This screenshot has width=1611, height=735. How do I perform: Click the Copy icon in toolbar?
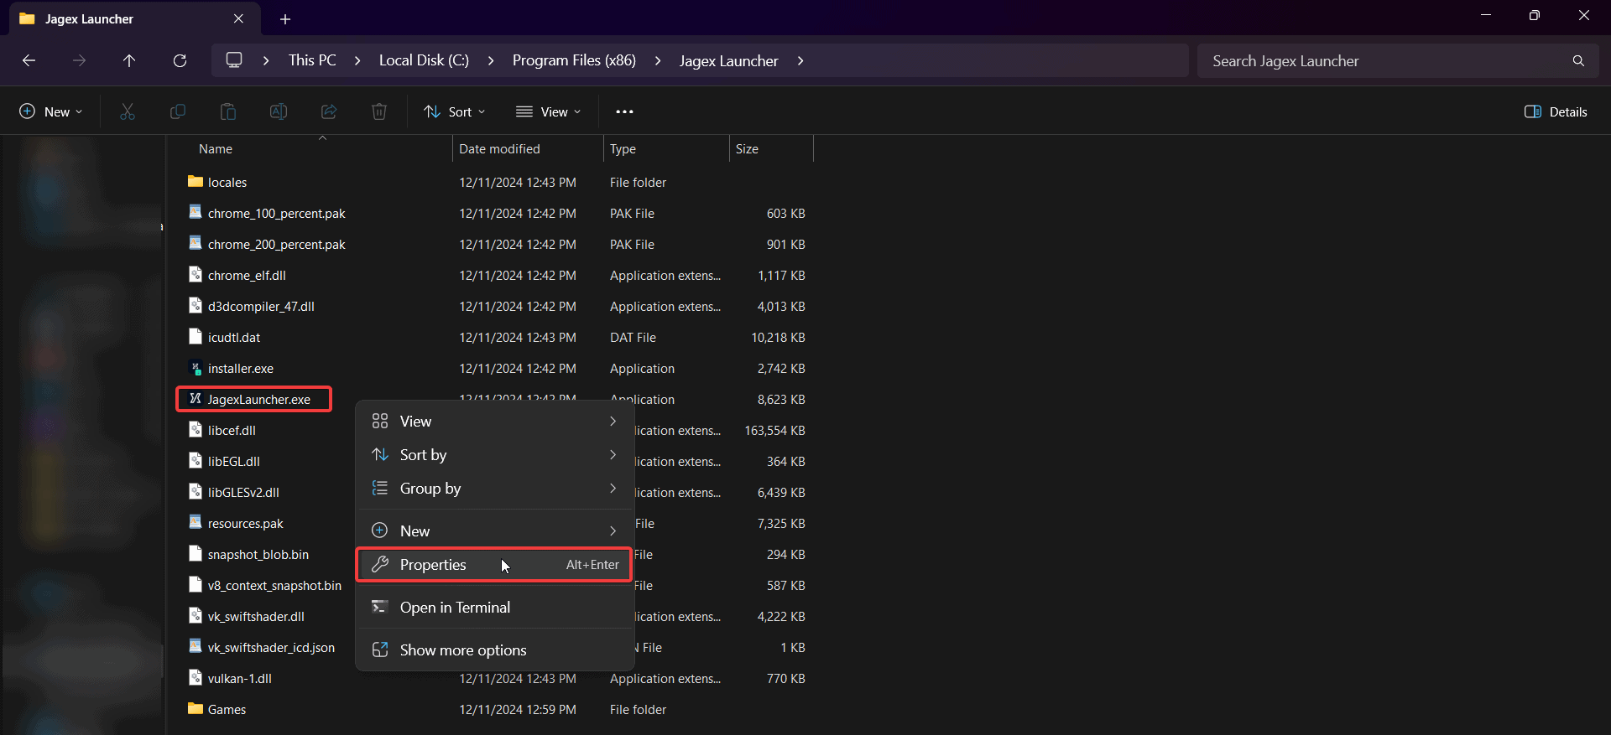tap(178, 111)
